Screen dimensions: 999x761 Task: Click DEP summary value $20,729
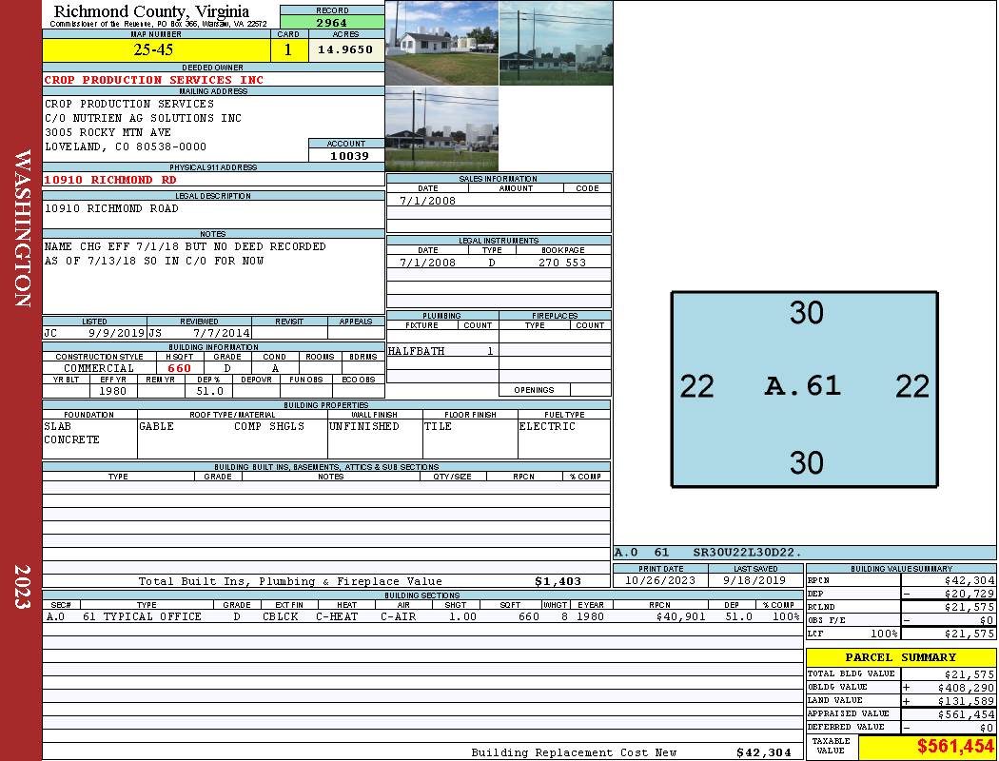pos(970,594)
